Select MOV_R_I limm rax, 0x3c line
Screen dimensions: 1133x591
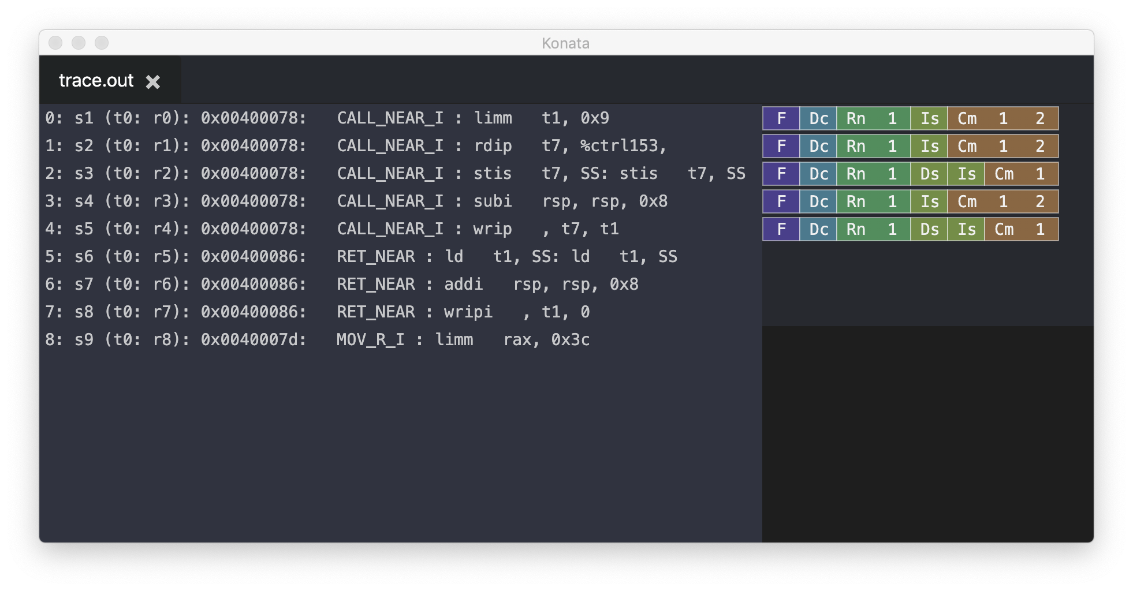tap(318, 339)
